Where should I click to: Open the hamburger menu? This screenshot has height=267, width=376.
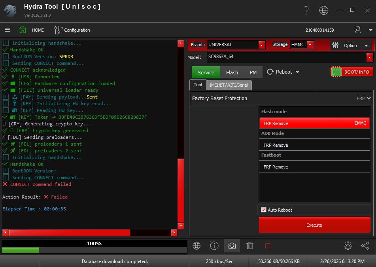8,30
